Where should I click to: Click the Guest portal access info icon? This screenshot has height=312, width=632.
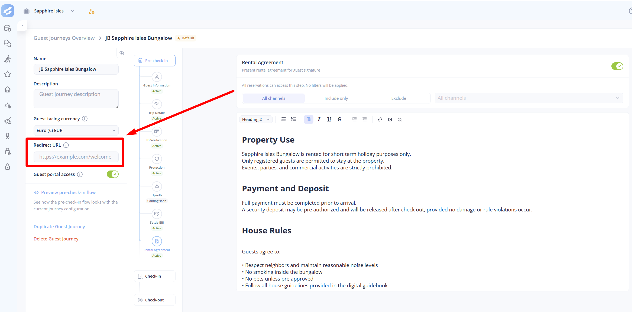(x=80, y=174)
